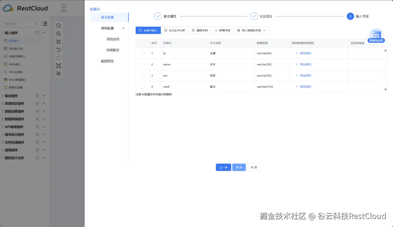Check the checkbox for the sex row
Screen dimensions: 393x227
pos(143,75)
